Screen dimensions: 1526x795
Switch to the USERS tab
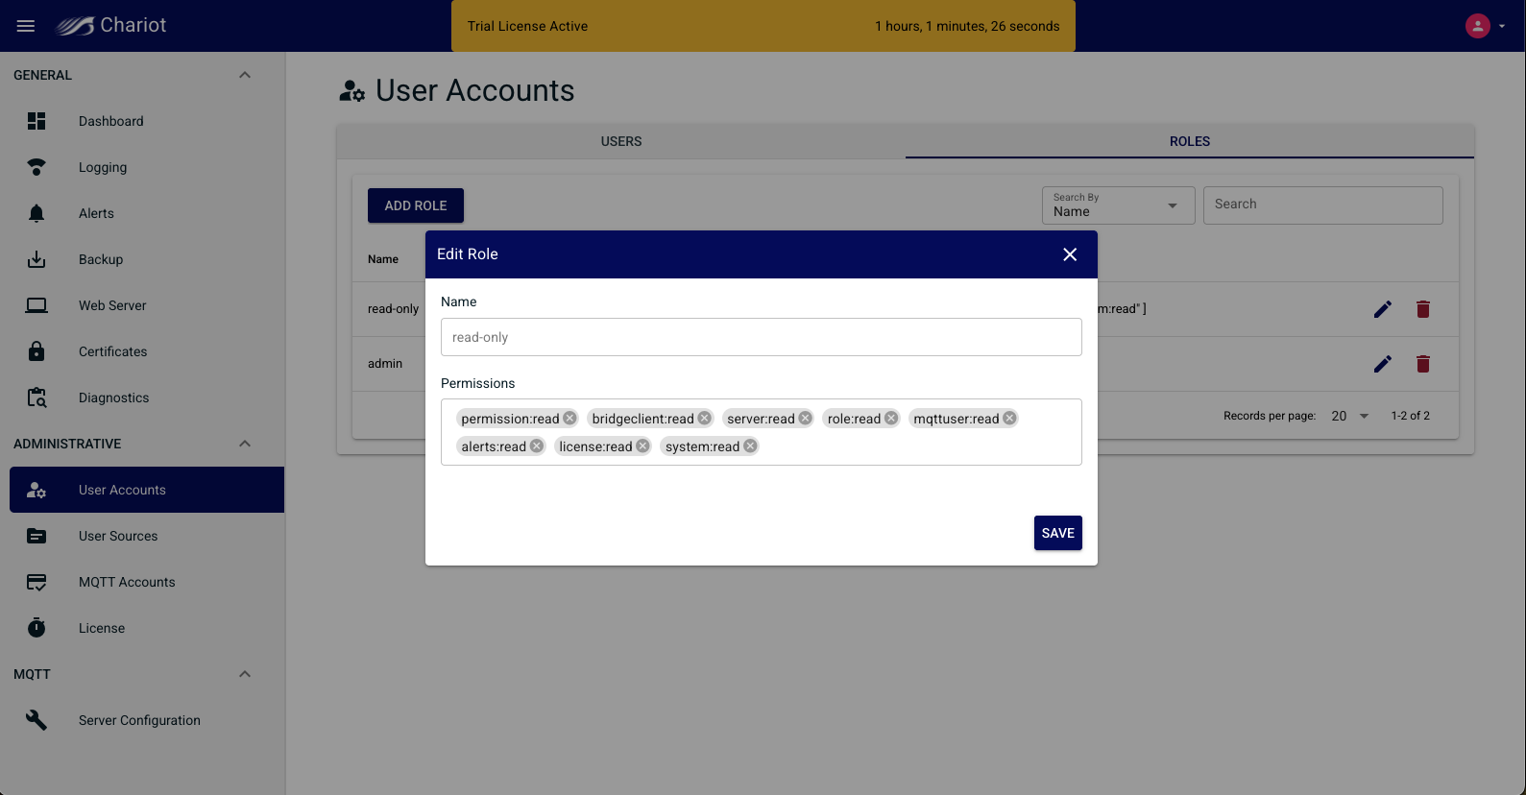(x=621, y=141)
